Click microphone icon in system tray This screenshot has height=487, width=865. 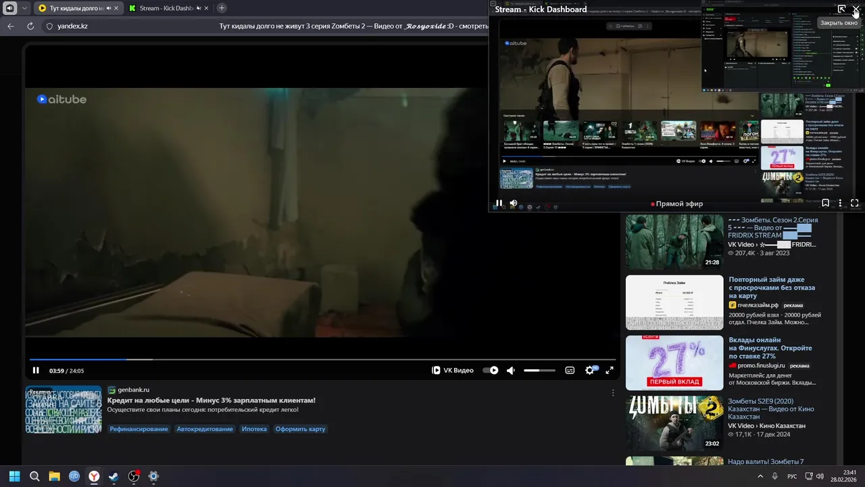[x=775, y=476]
